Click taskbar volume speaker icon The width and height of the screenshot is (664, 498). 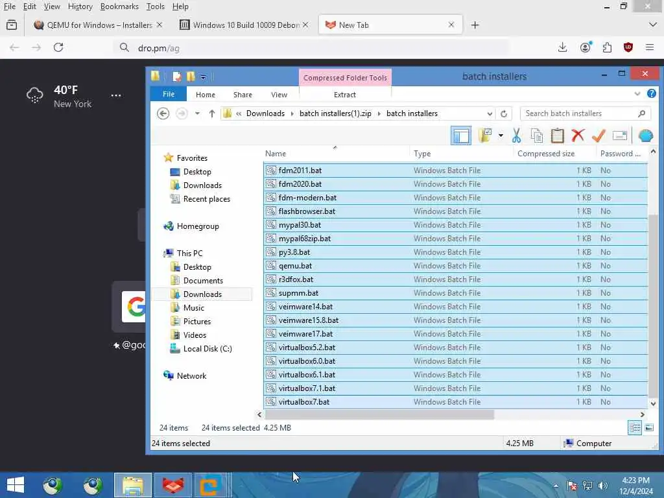coord(603,485)
